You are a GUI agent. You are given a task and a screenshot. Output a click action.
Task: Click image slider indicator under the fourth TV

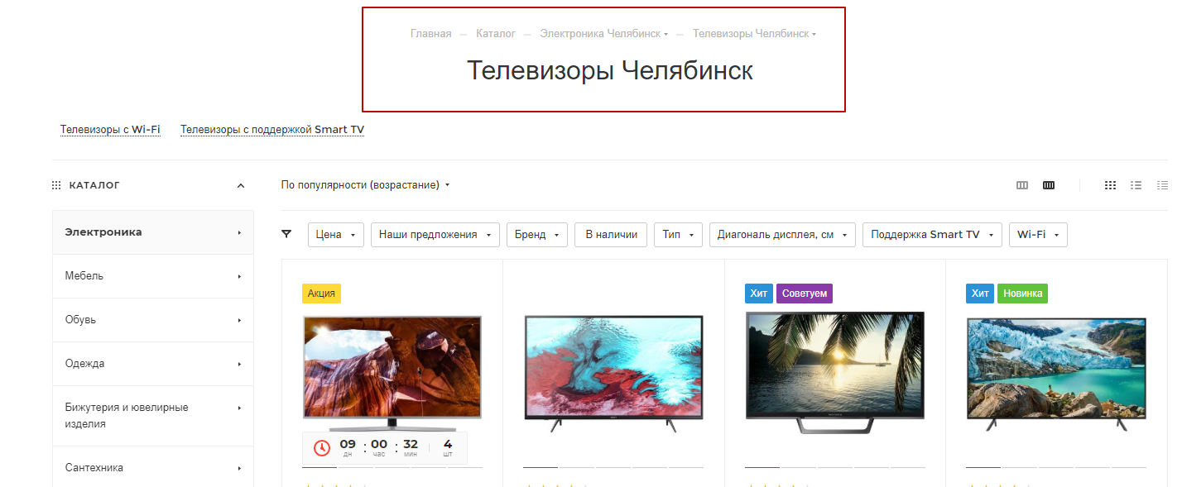(1056, 467)
